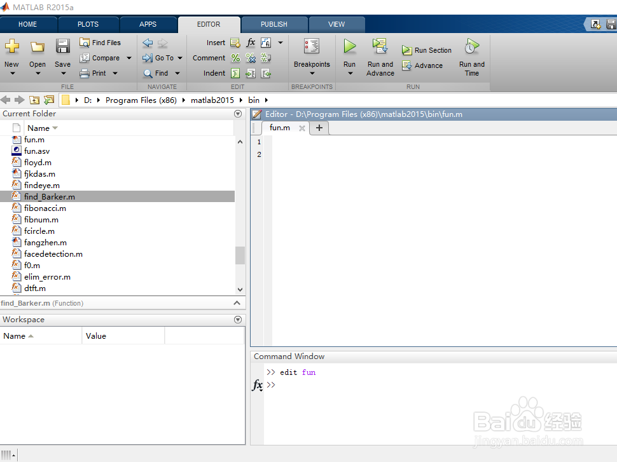Image resolution: width=617 pixels, height=462 pixels.
Task: Open the Current Folder panel actions menu
Action: pyautogui.click(x=238, y=114)
